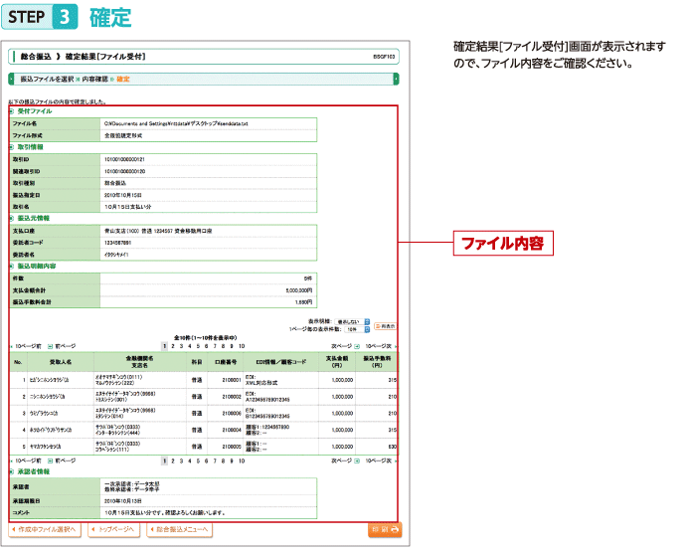Click 10ページ次 link below the table
The height and width of the screenshot is (553, 686).
379,461
